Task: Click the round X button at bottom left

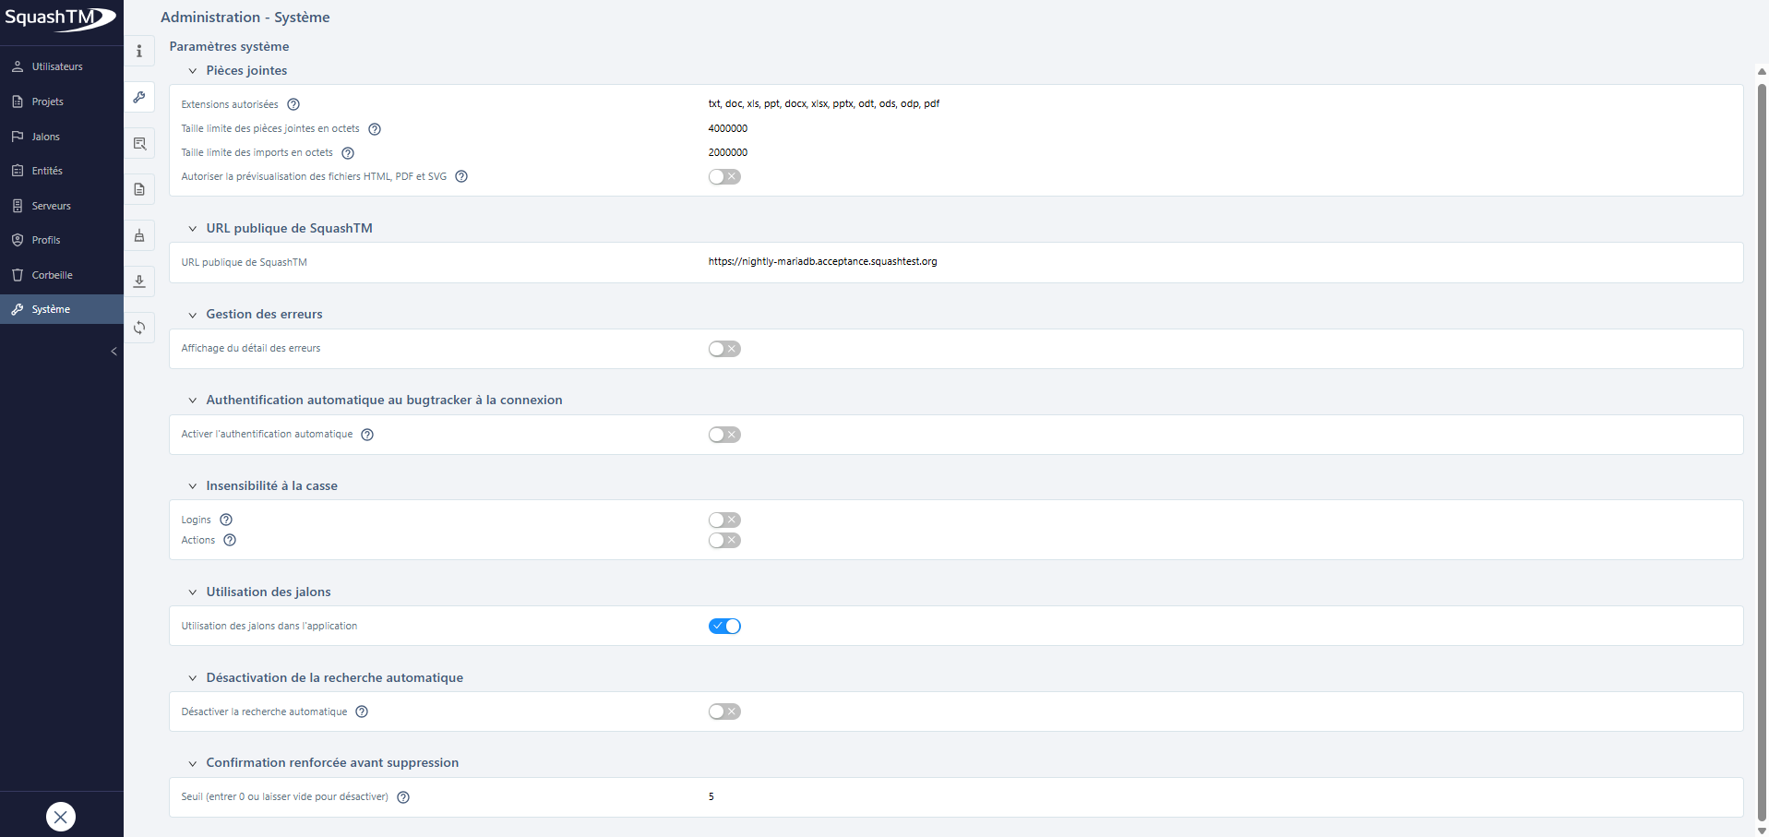Action: pos(61,817)
